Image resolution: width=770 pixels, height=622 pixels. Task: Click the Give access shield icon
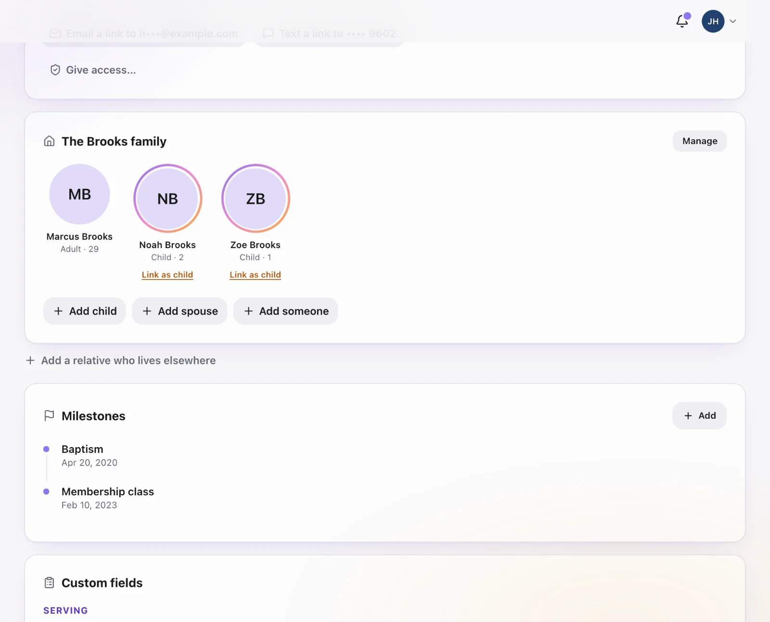55,70
